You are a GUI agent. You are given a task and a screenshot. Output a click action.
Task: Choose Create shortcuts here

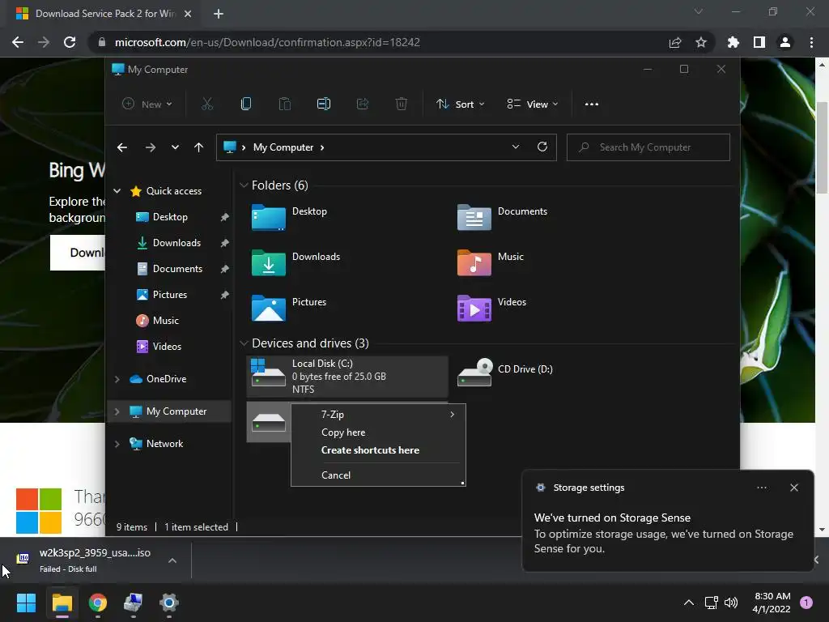tap(379, 450)
